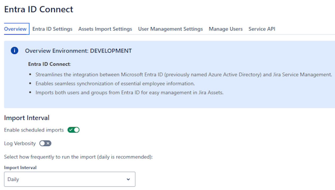This screenshot has height=190, width=335.
Task: Click the Import Interval section heading
Action: point(27,118)
